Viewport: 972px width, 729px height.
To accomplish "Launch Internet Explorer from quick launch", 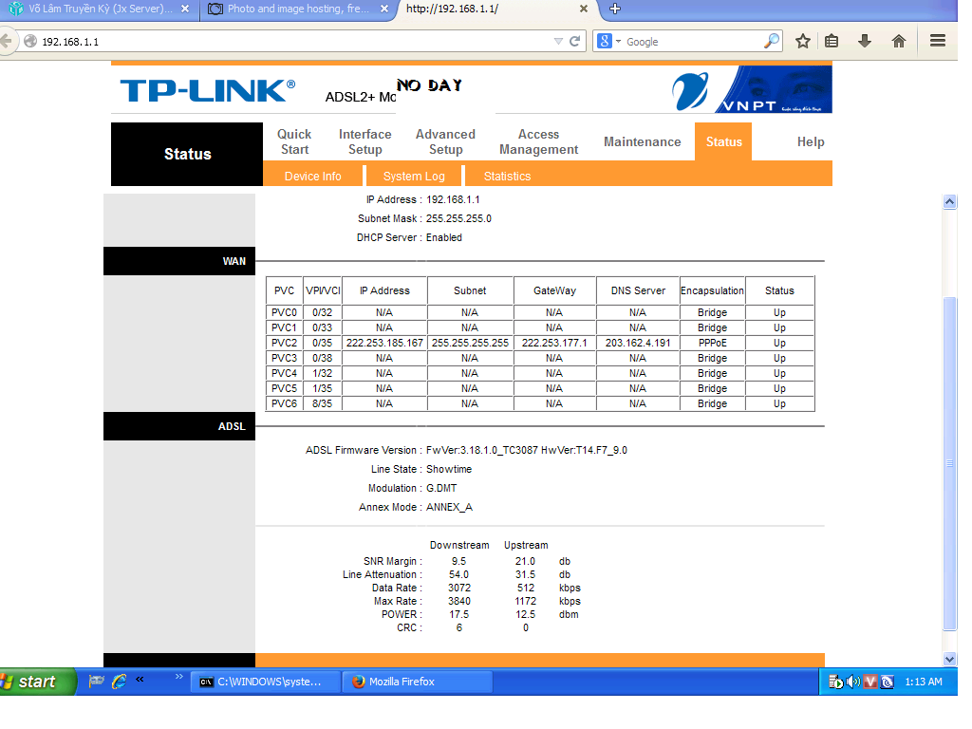I will click(119, 682).
